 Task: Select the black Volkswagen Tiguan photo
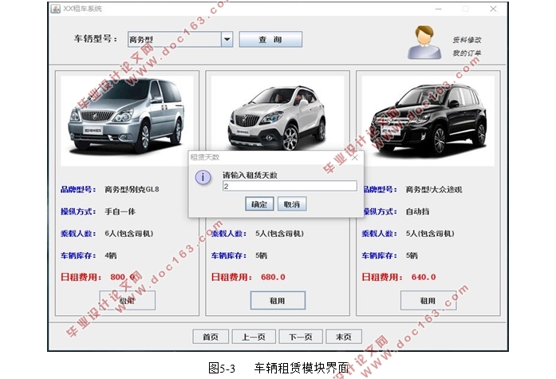[428, 120]
